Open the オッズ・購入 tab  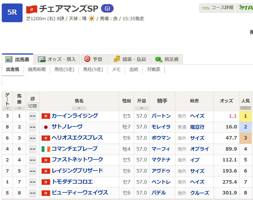[57, 59]
